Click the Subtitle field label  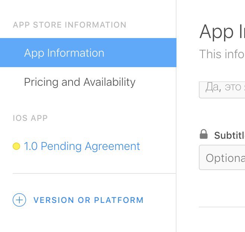click(229, 135)
